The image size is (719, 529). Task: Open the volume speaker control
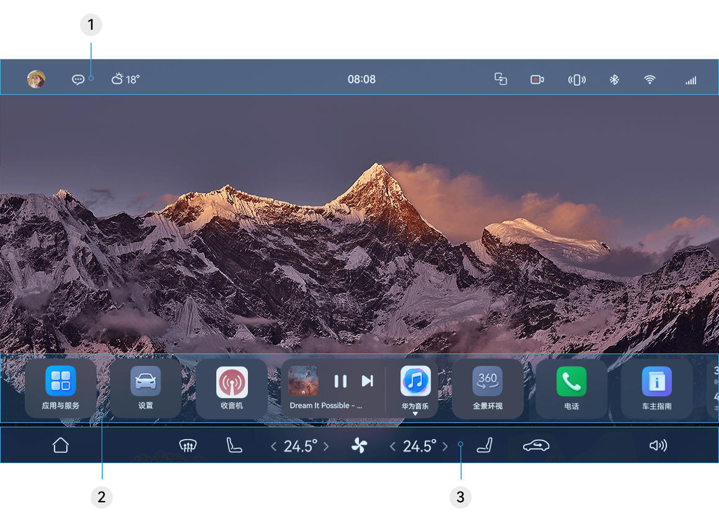(658, 445)
